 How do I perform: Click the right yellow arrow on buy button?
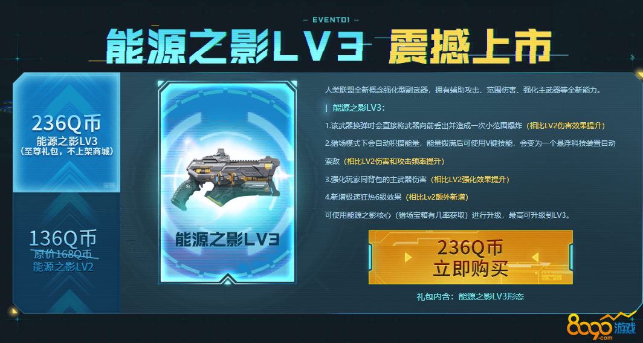point(535,257)
